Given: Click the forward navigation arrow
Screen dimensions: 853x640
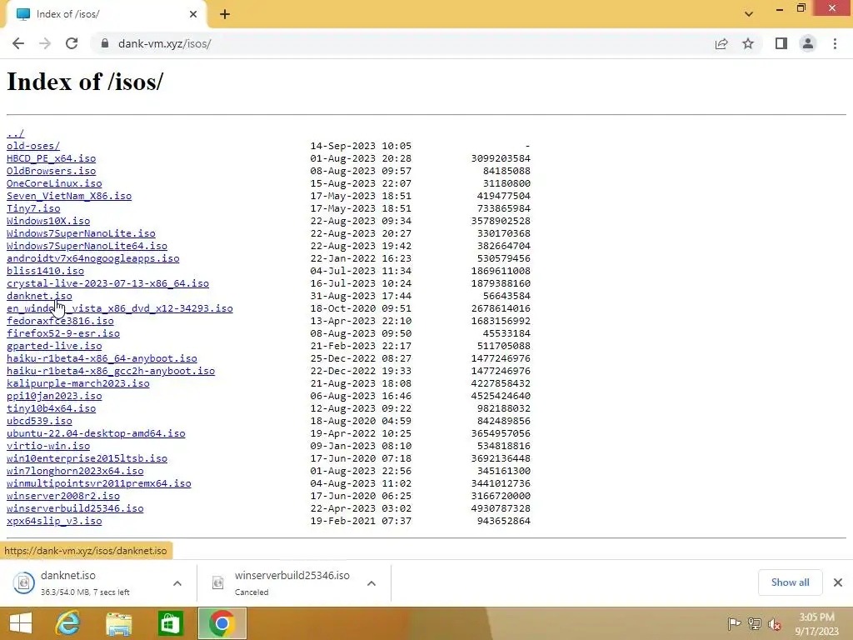Looking at the screenshot, I should click(x=45, y=43).
